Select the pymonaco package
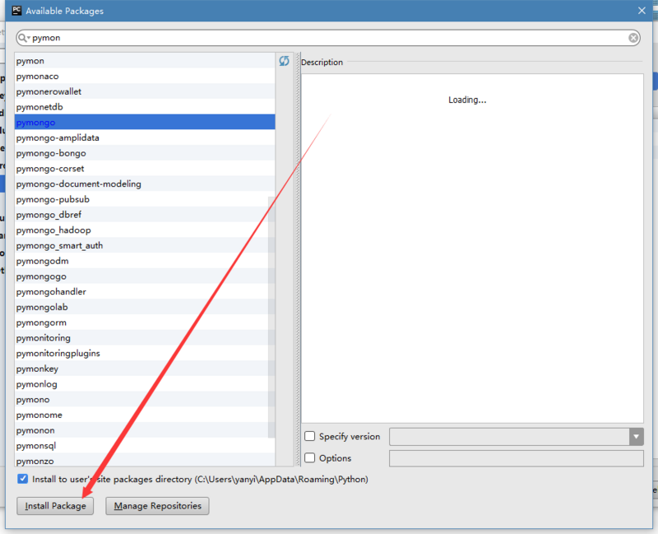The height and width of the screenshot is (534, 658). tap(145, 76)
